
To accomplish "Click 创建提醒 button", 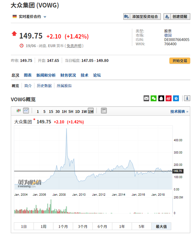I will 177,16.
